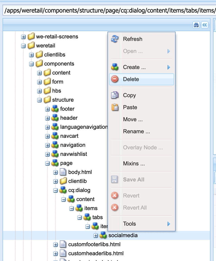Choose Paste from the context menu
Viewport: 216px width, 261px height.
tap(141, 107)
